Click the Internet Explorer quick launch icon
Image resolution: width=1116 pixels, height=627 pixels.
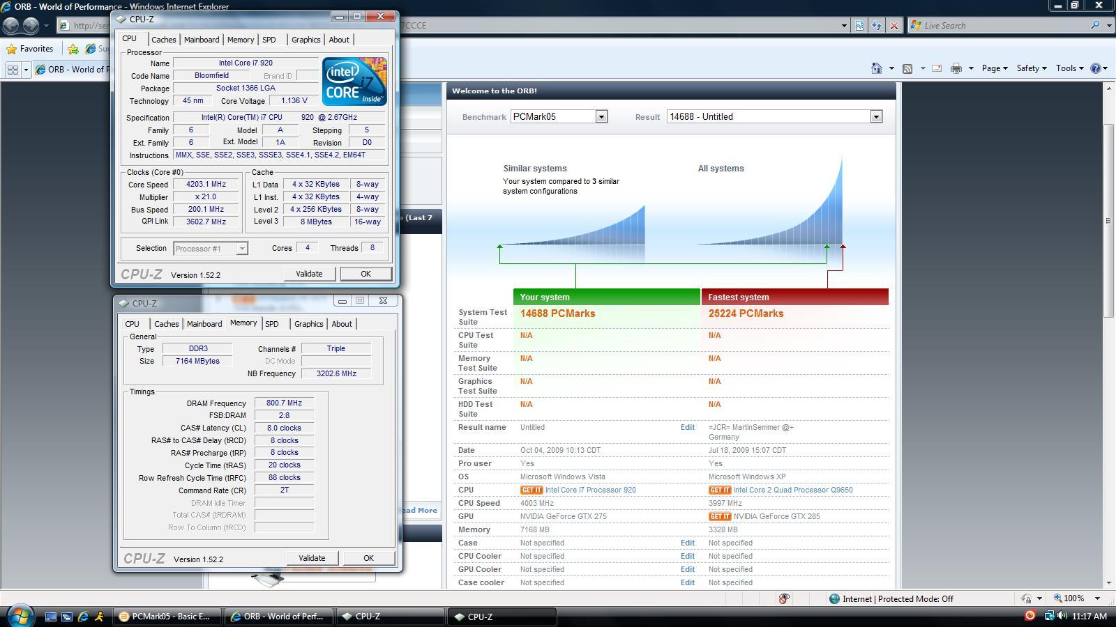(x=83, y=617)
